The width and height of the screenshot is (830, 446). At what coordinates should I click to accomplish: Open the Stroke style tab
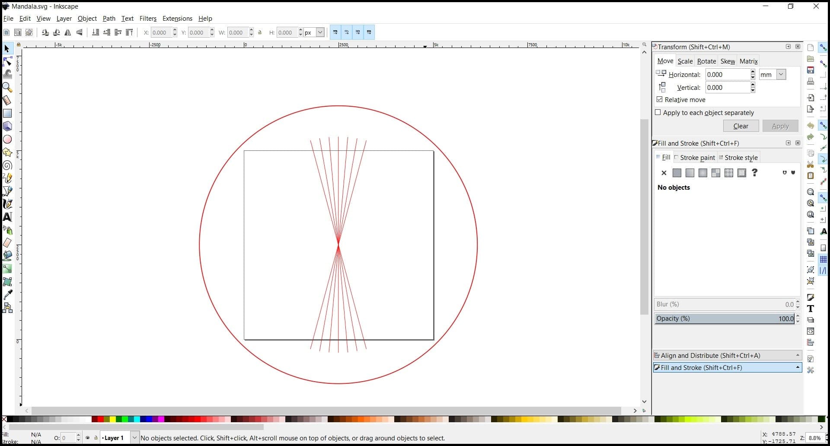tap(738, 158)
